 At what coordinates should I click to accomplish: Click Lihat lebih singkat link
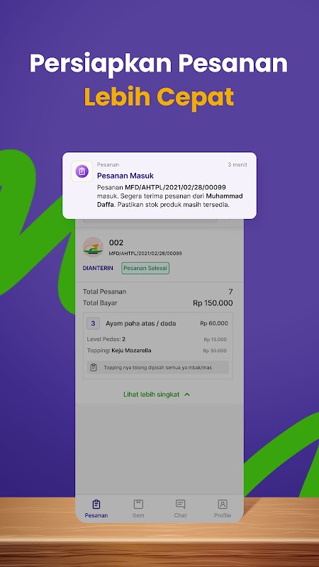point(152,395)
